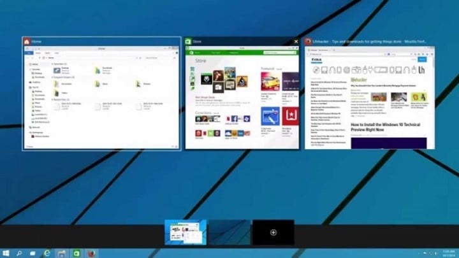Add a new virtual desktop

coord(273,233)
